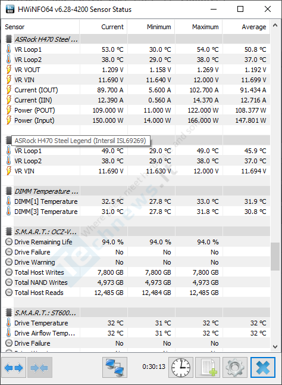Viewport: 282px width, 385px height.
Task: Click the HWiNFO64 title bar app icon
Action: 10,10
